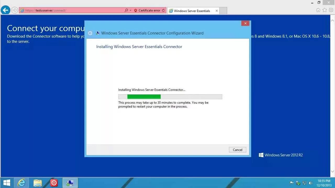335x188 pixels.
Task: Show Certificate error details
Action: point(147,10)
